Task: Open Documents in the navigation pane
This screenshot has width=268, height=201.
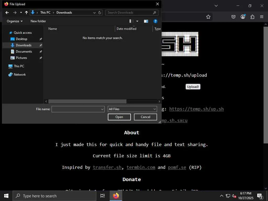Action: click(24, 52)
